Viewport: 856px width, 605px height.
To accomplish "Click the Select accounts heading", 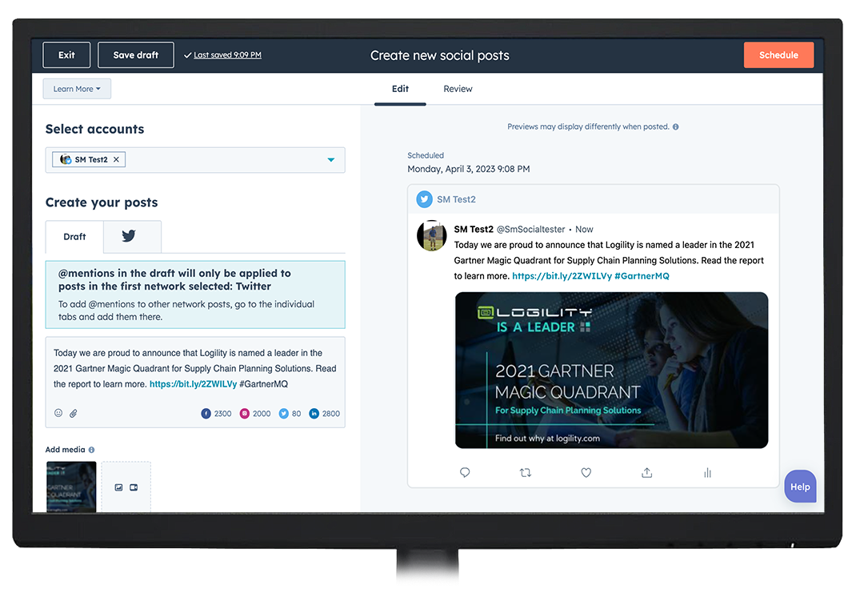I will point(95,130).
